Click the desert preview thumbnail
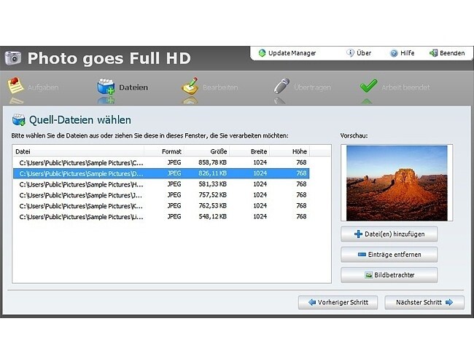474x364 pixels. click(396, 181)
